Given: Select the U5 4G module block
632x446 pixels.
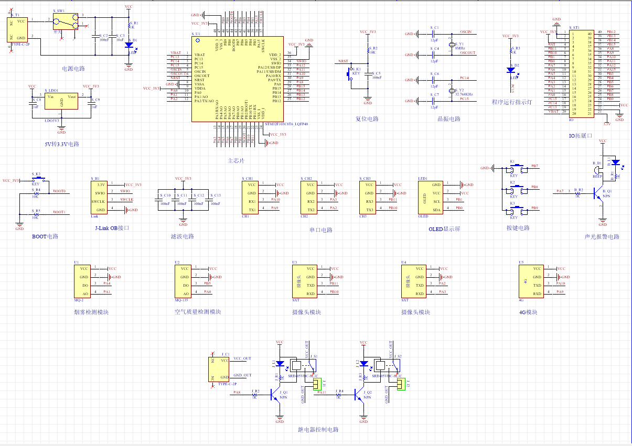Looking at the screenshot, I should click(x=531, y=281).
